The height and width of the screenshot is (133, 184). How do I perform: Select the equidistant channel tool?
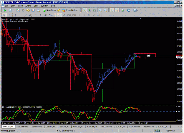pos(30,15)
